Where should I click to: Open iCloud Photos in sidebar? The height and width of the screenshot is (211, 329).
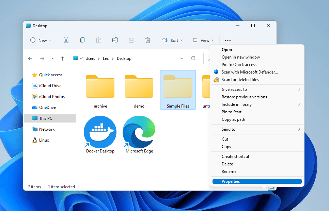pos(50,97)
